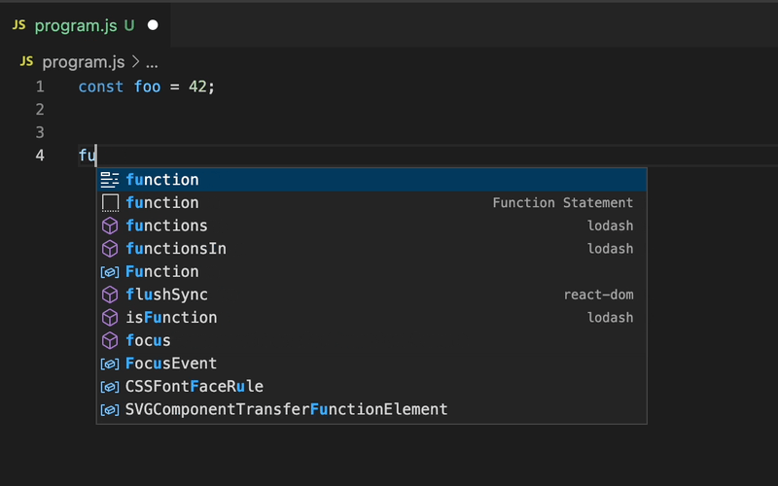Screen dimensions: 778x486
Task: Select the focus autocomplete suggestion
Action: pos(148,340)
